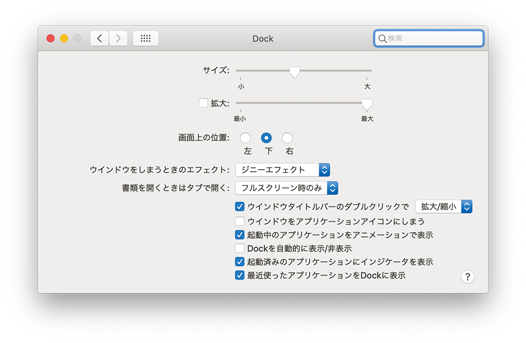Uncheck 最近使ったアプリケーションをDockに表示

tap(239, 276)
